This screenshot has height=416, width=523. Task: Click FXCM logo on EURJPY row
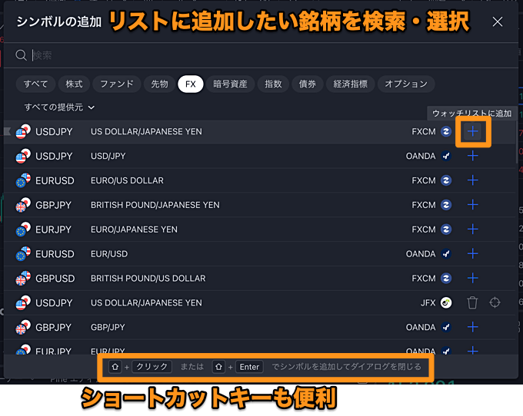(446, 229)
